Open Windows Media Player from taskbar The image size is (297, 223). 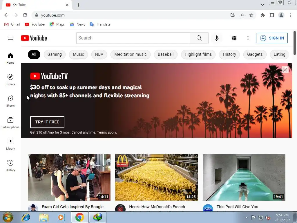(x=61, y=217)
